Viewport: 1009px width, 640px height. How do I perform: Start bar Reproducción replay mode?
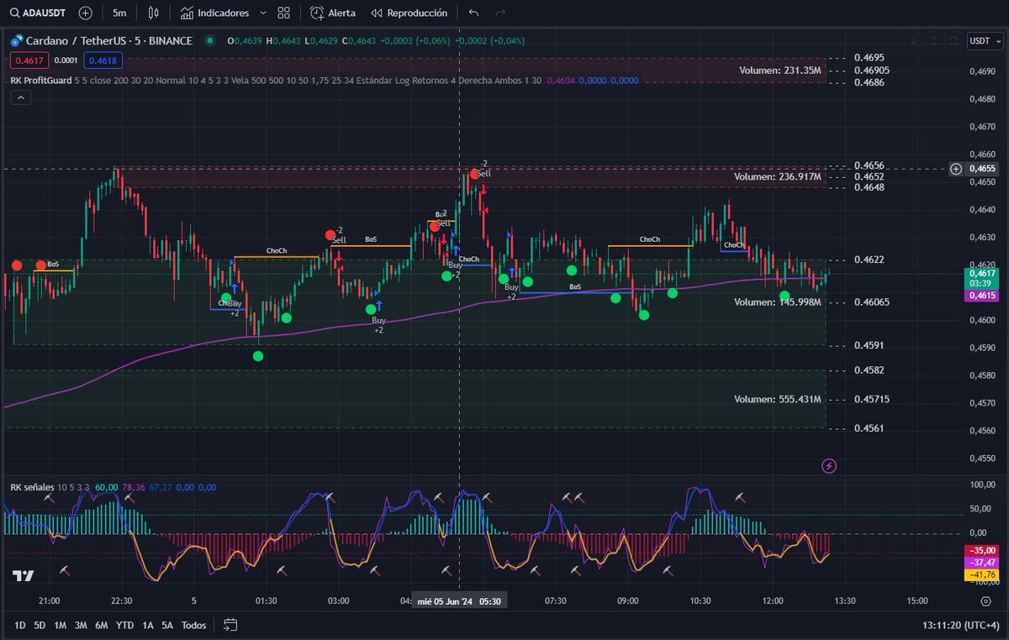409,13
